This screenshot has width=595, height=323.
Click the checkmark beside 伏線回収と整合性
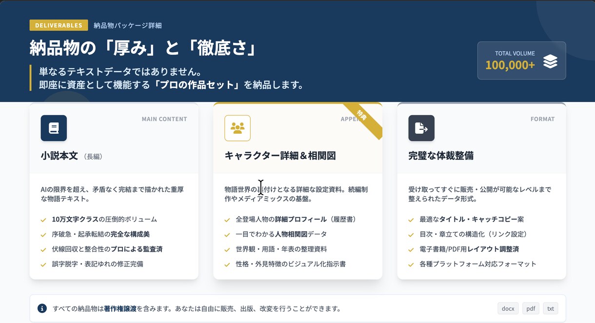[43, 249]
